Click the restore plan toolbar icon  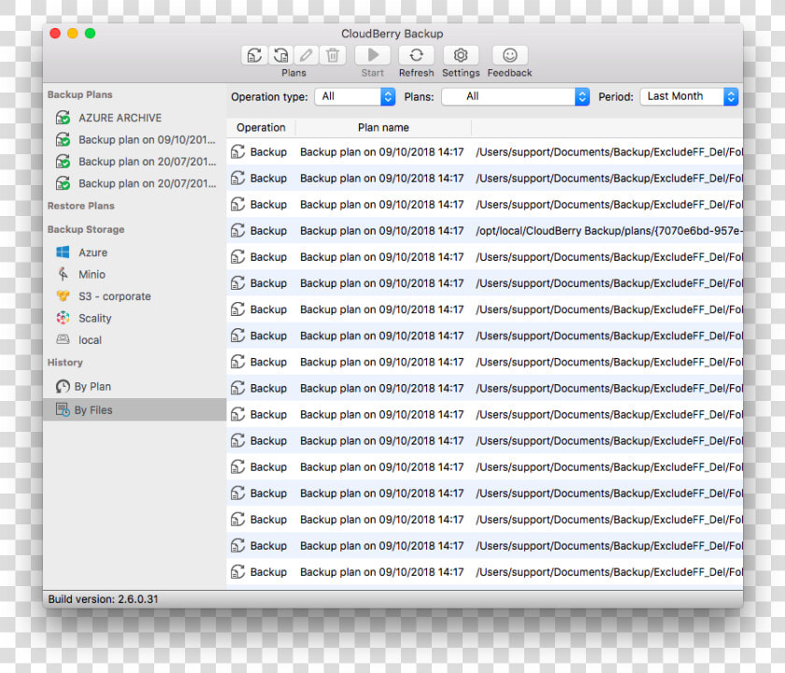[281, 55]
